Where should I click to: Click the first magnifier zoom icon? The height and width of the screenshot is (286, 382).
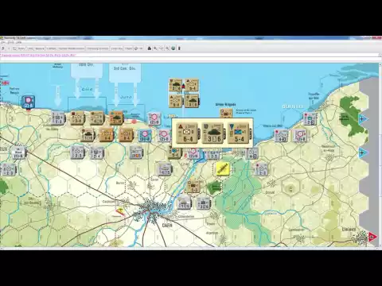[155, 48]
